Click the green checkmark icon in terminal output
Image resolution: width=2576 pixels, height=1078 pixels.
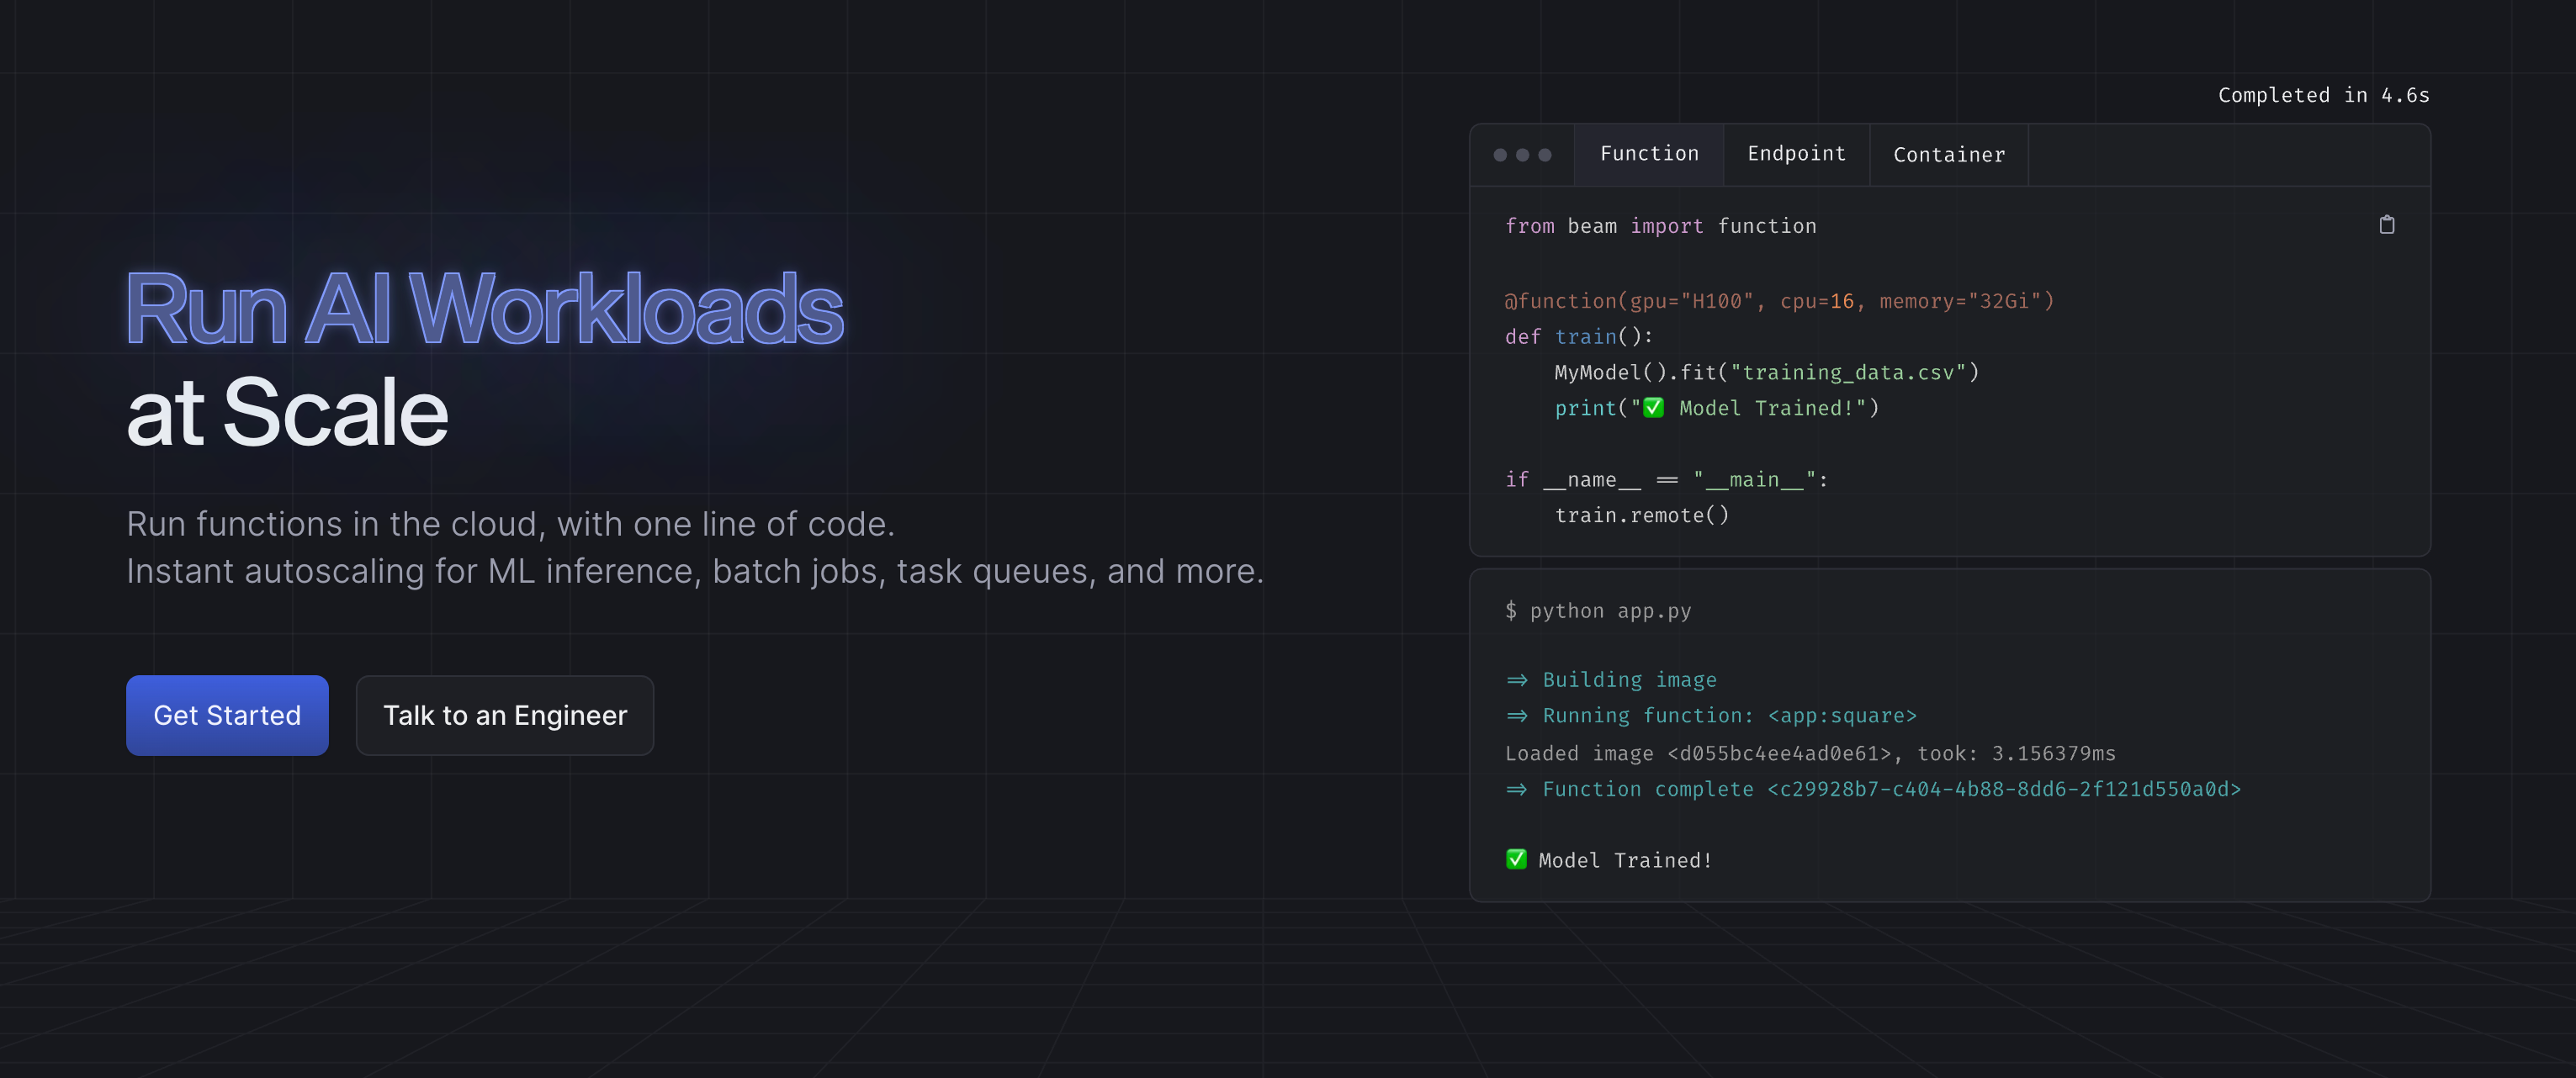tap(1516, 859)
